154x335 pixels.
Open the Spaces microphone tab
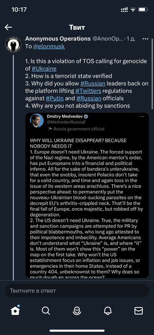point(77,311)
